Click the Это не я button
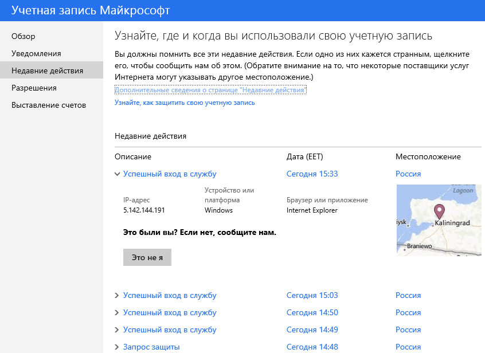This screenshot has height=353, width=485. point(147,257)
